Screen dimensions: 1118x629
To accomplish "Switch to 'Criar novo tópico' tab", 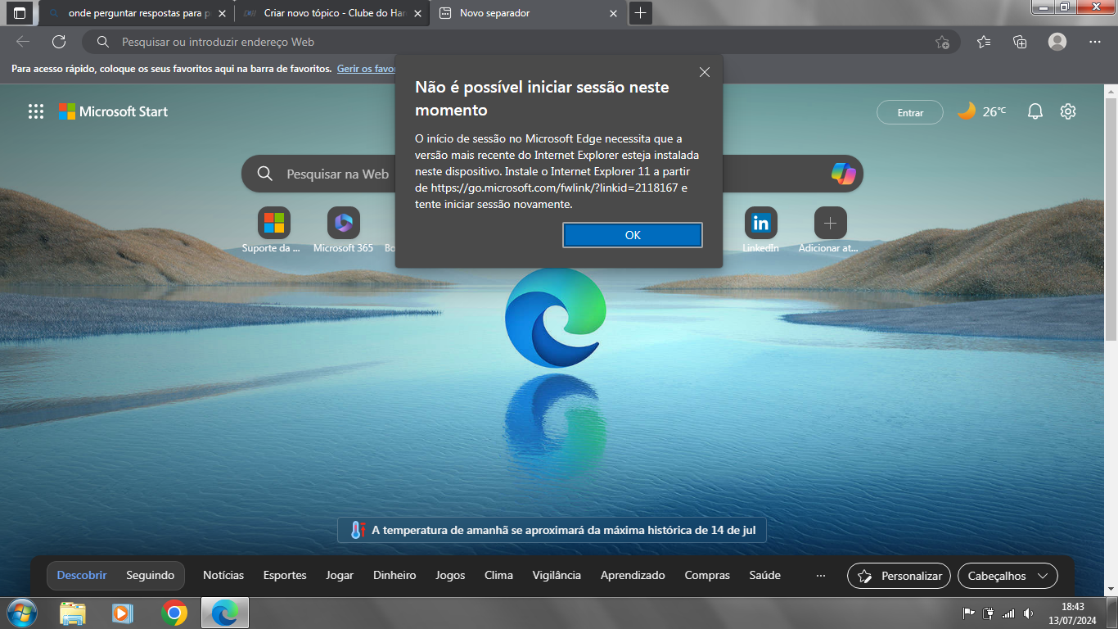I will tap(332, 13).
